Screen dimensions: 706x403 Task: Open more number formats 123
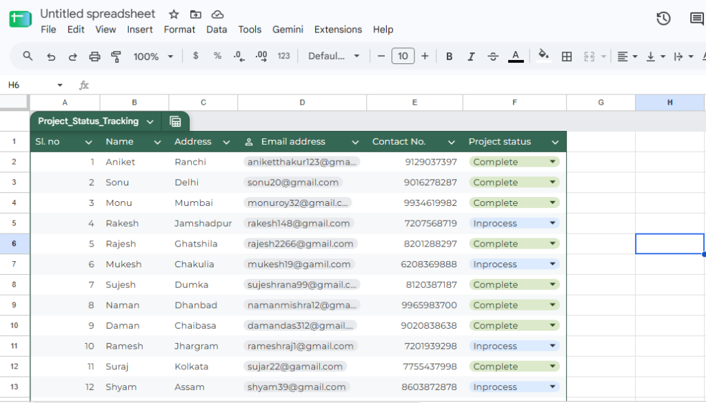(x=283, y=56)
